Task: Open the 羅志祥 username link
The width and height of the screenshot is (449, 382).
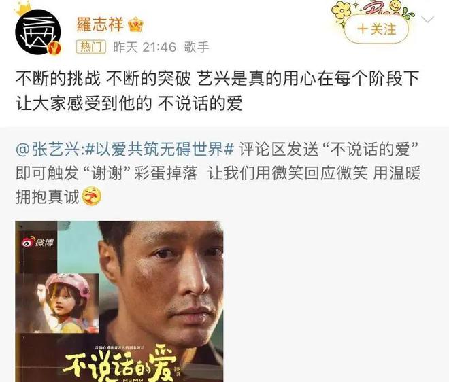Action: tap(100, 24)
